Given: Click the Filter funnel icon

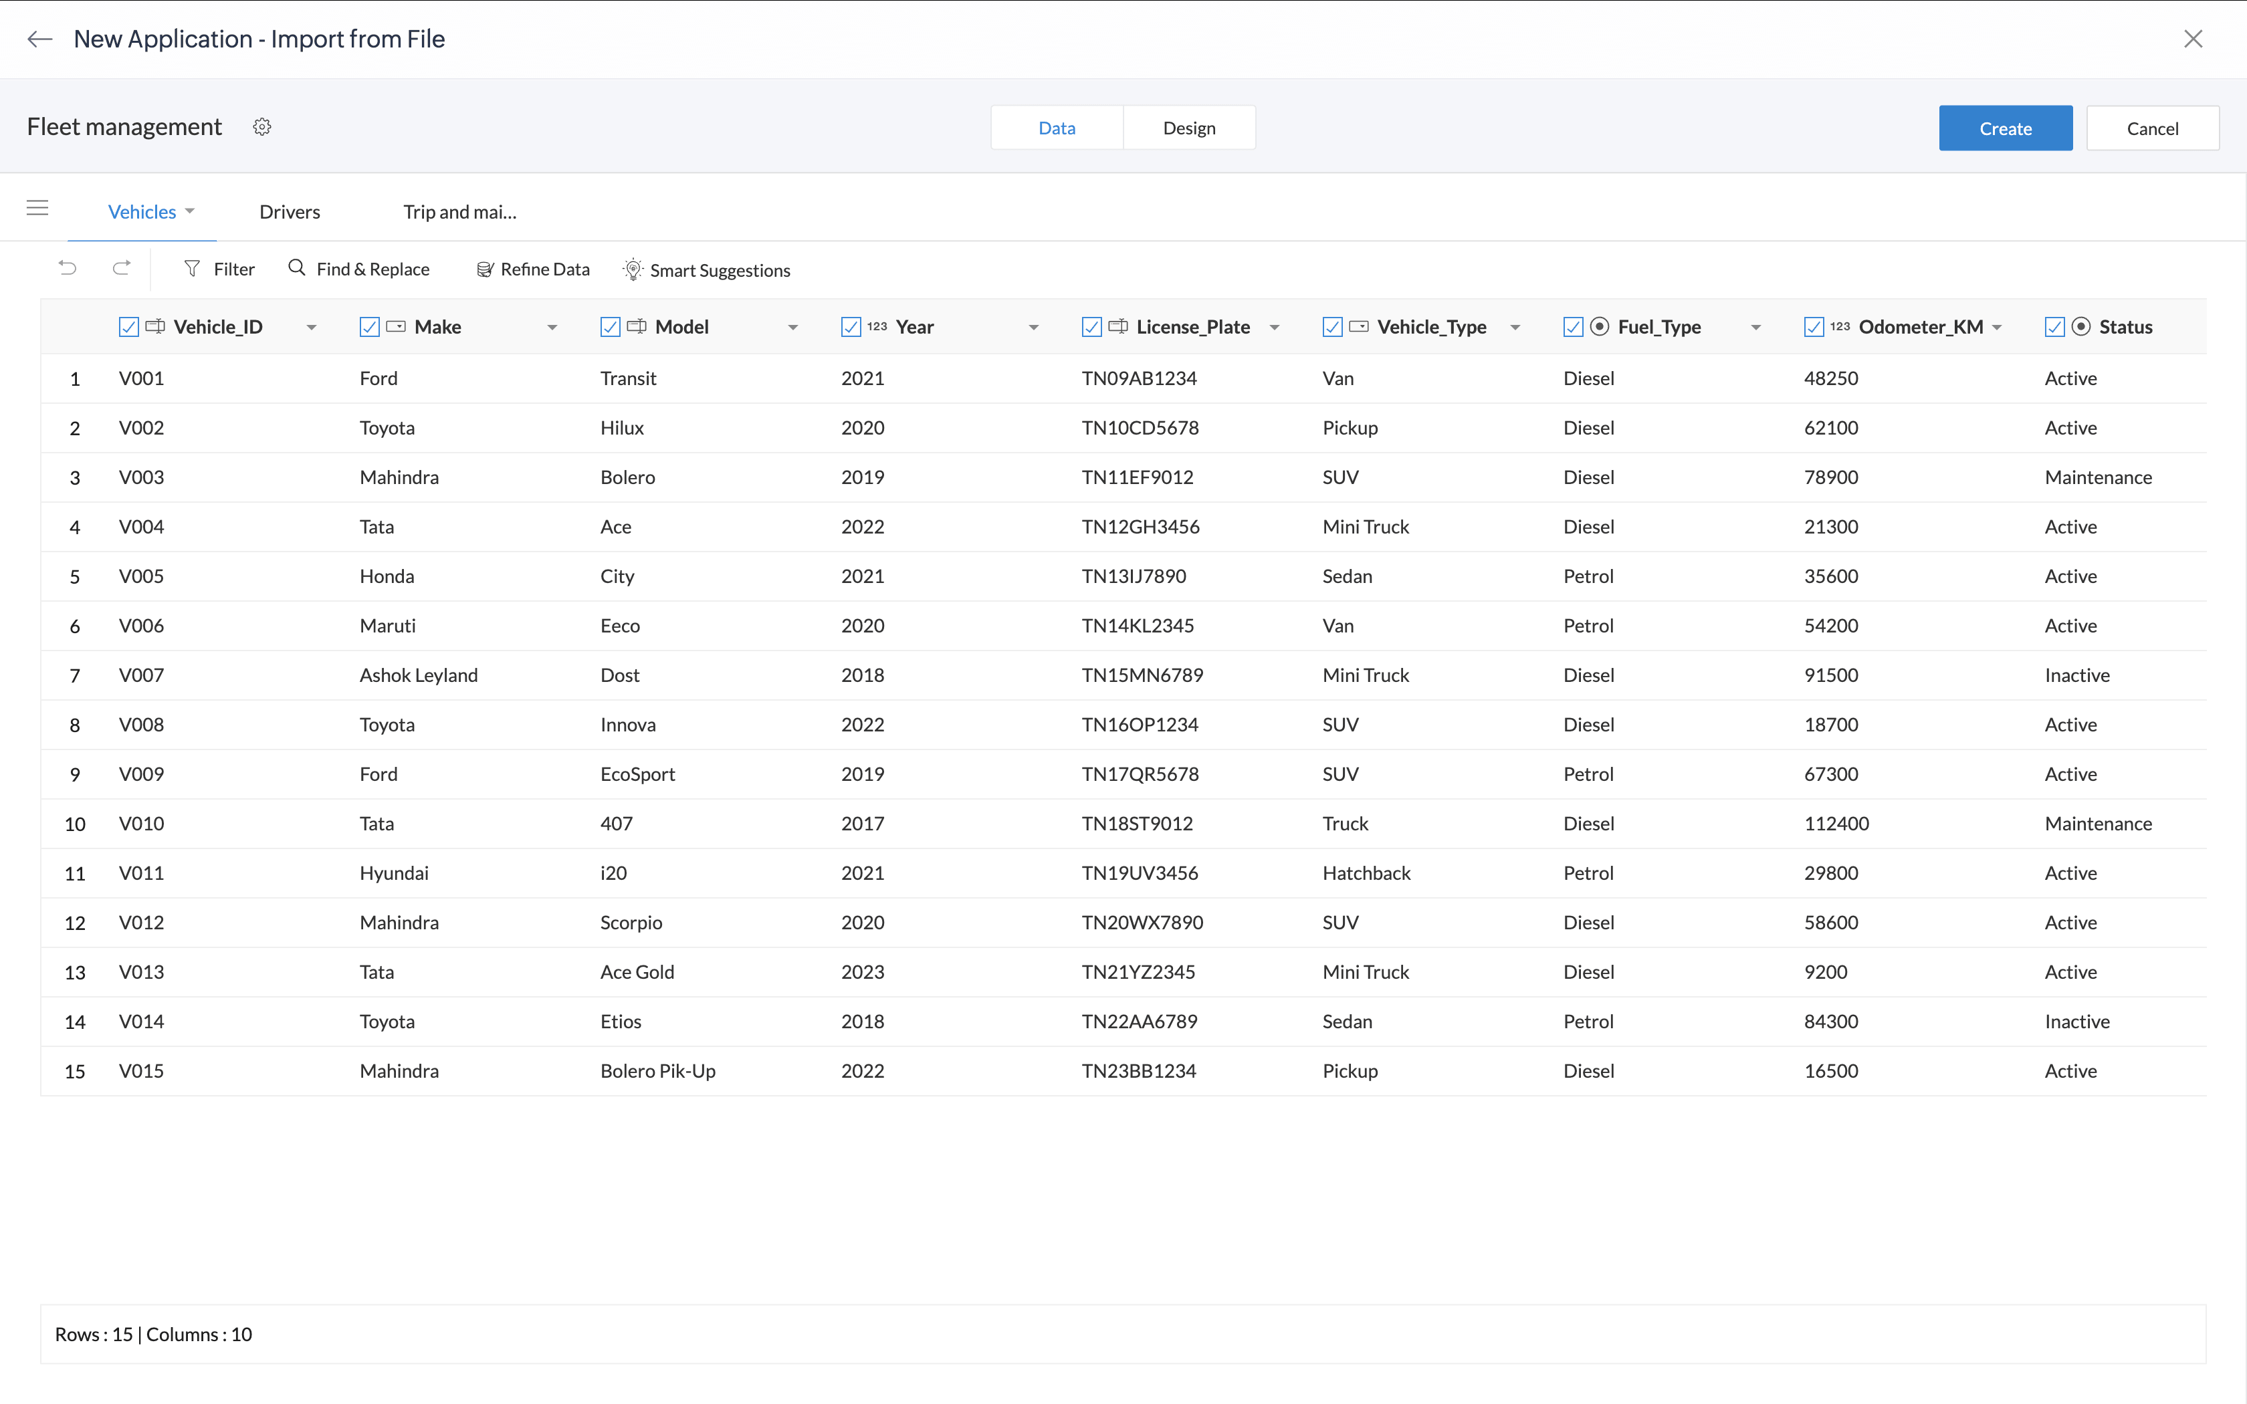Looking at the screenshot, I should click(x=192, y=268).
